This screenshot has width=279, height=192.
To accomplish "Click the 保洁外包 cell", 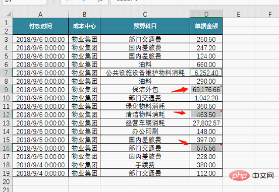I will pos(145,89).
